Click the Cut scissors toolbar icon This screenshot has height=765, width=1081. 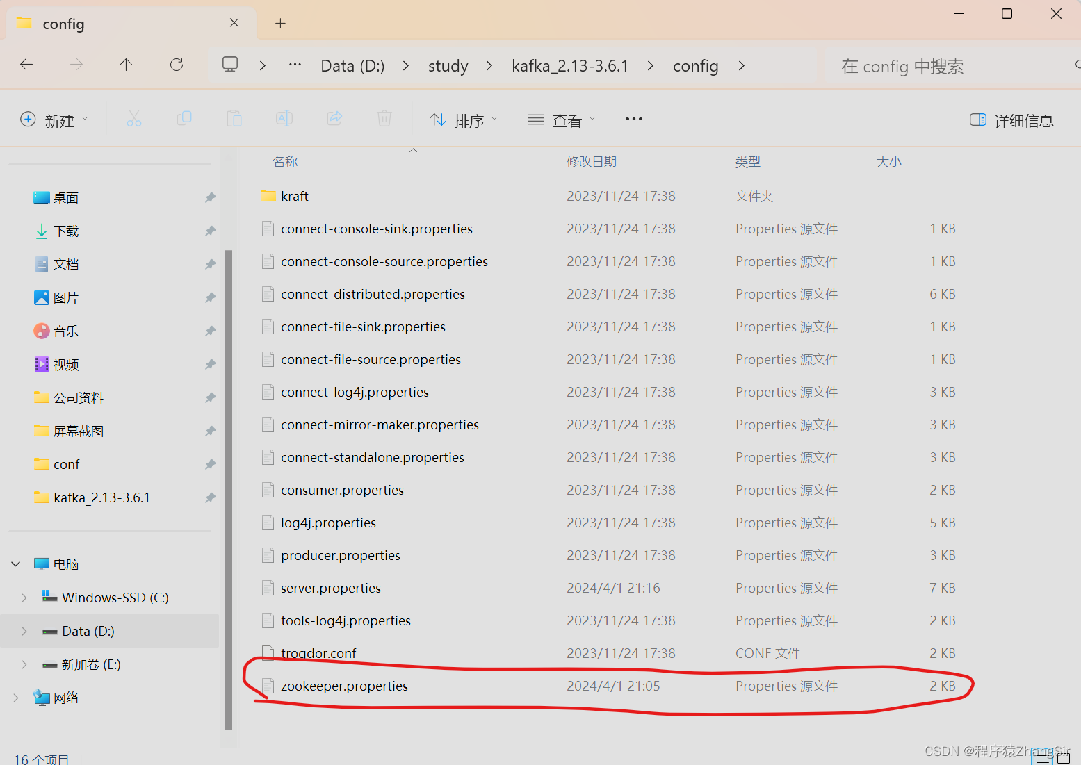(134, 119)
